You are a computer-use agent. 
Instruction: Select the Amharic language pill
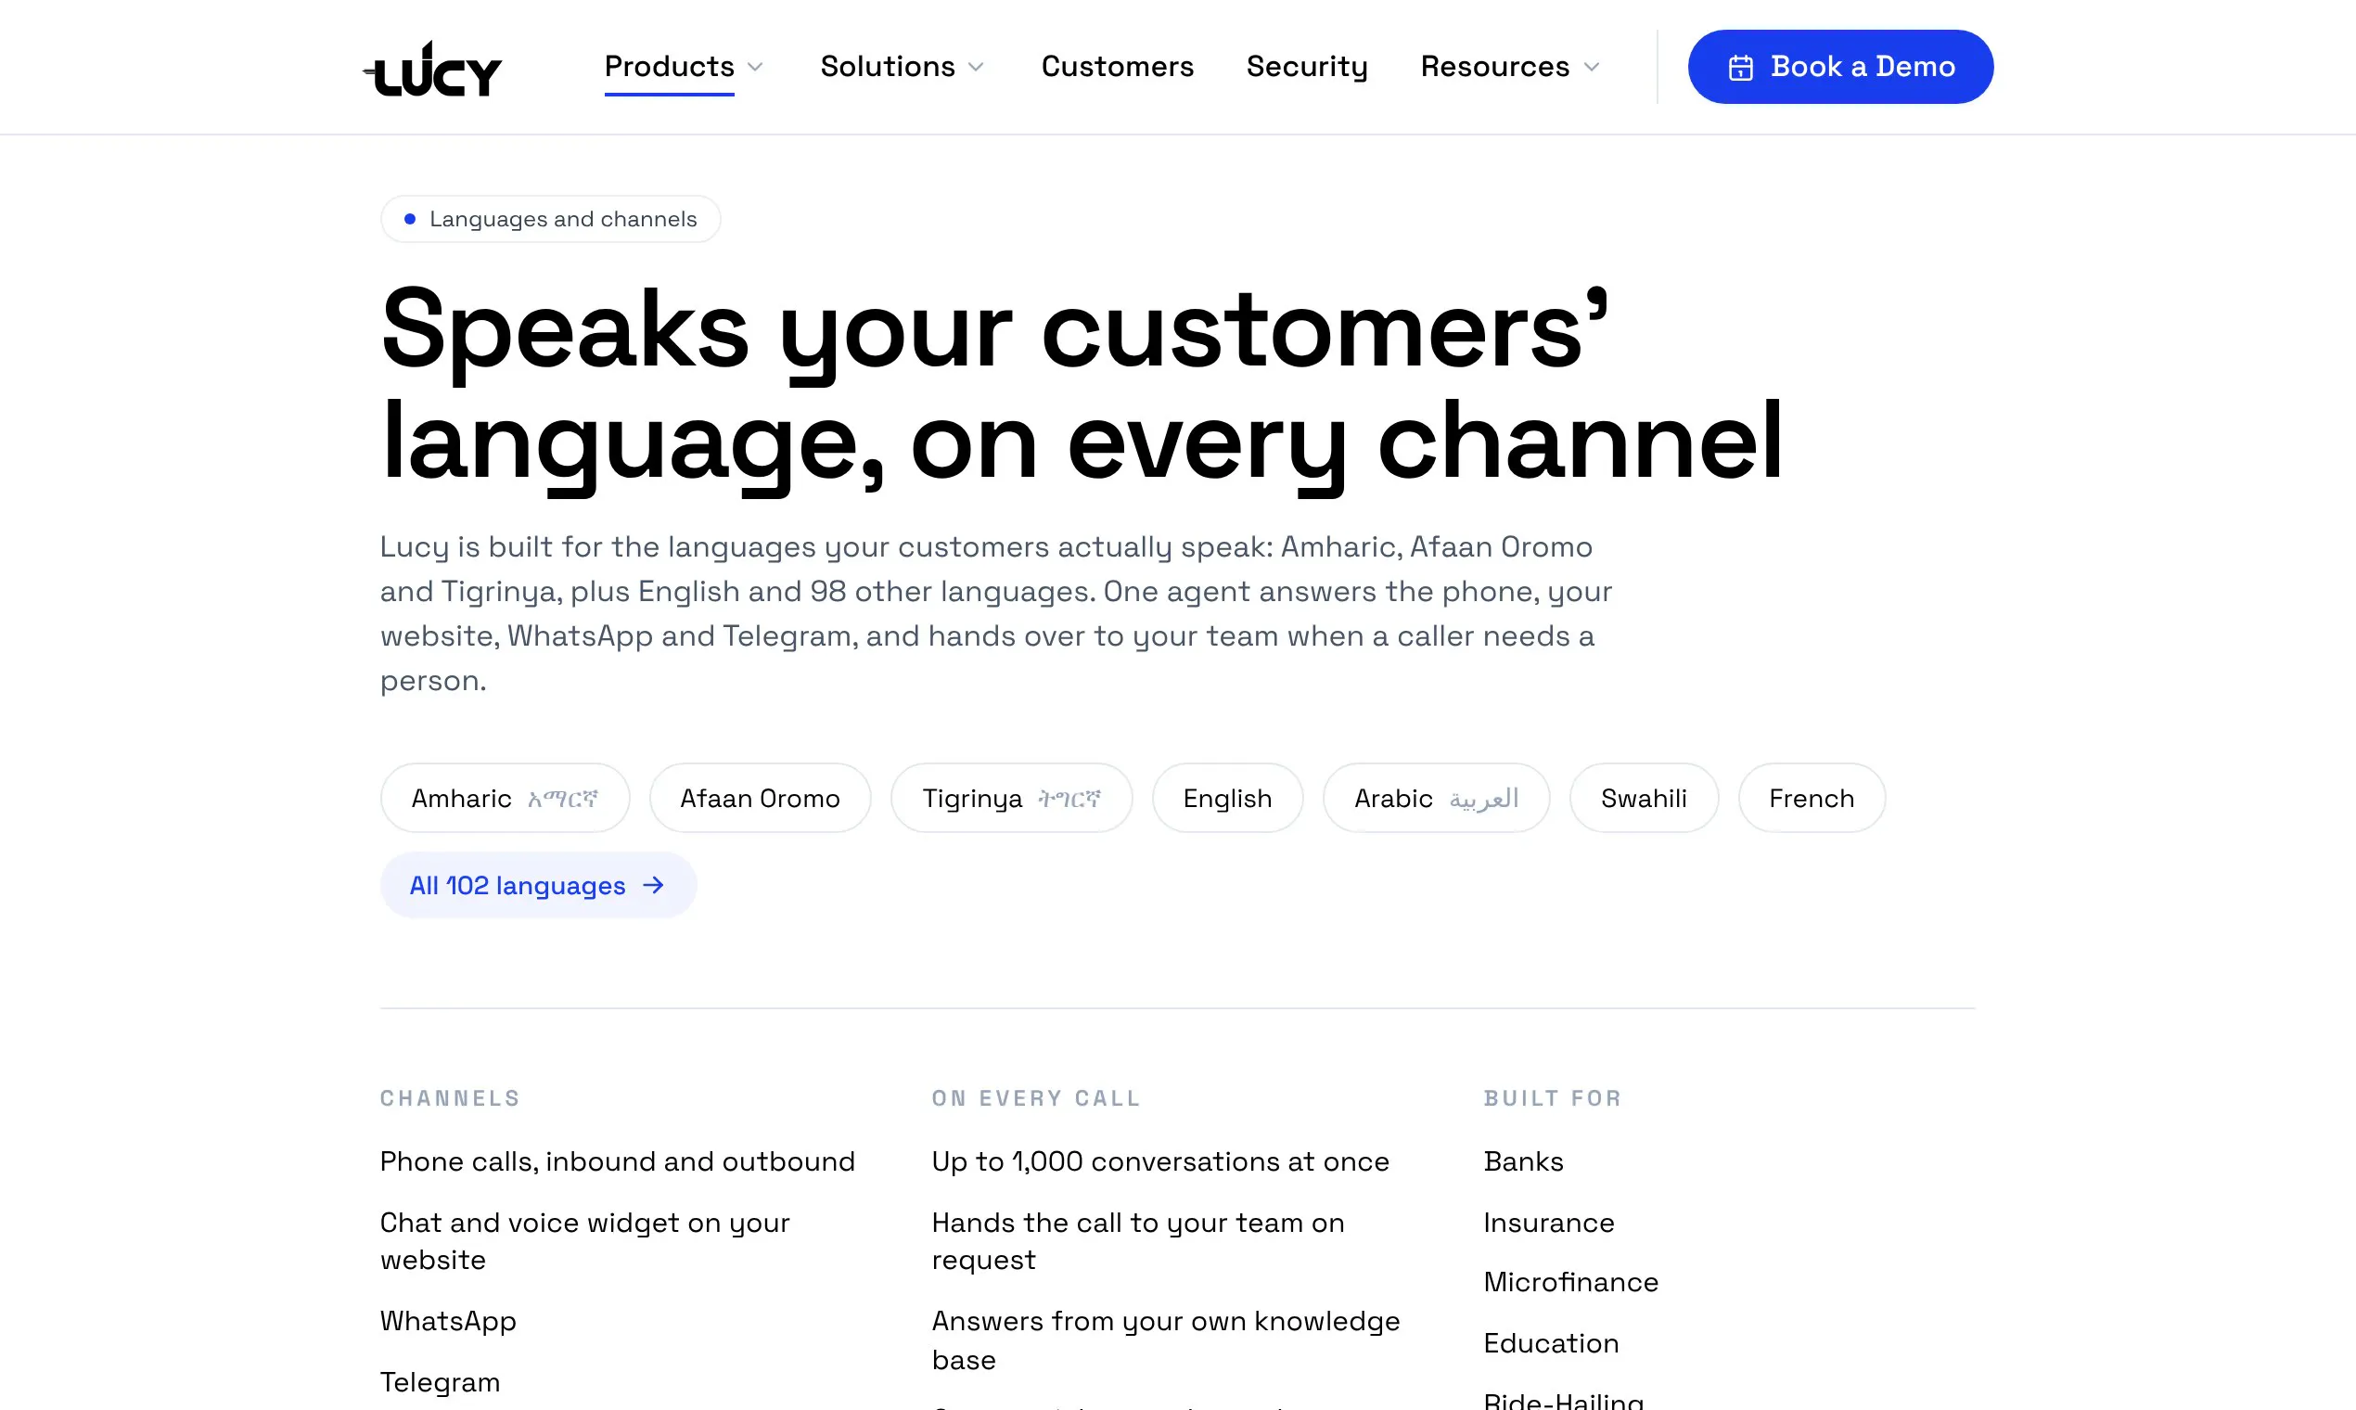click(505, 798)
